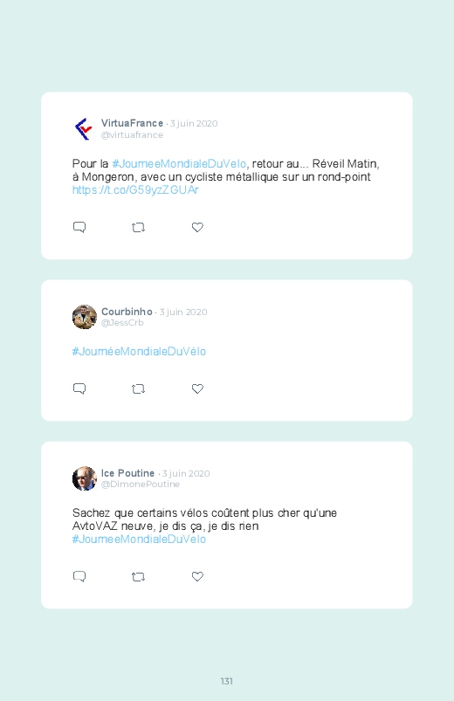This screenshot has height=701, width=454.
Task: Select the VirtuaFrance display name
Action: point(132,123)
